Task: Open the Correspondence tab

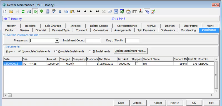Action: 127,26
